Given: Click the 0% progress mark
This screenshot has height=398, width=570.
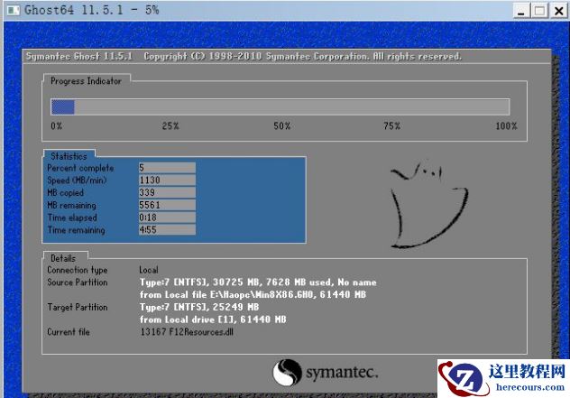Looking at the screenshot, I should (x=56, y=126).
